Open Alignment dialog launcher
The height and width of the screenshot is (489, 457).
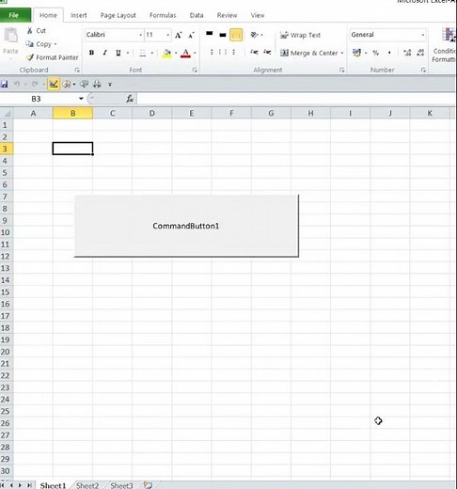(x=341, y=71)
